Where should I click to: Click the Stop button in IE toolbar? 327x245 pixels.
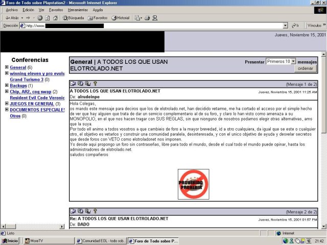[40, 18]
